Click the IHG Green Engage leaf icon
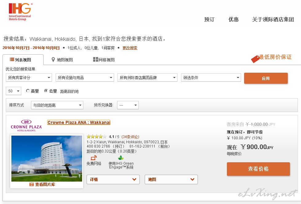The width and height of the screenshot is (301, 204). click(121, 158)
